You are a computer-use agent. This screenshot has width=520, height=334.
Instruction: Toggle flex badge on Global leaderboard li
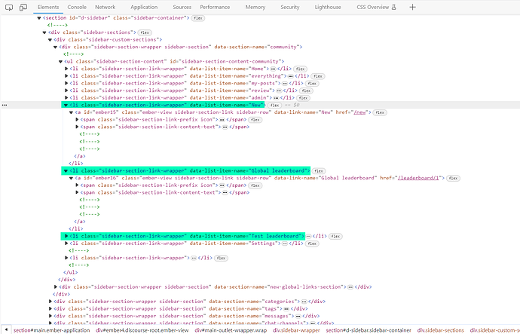tap(319, 171)
